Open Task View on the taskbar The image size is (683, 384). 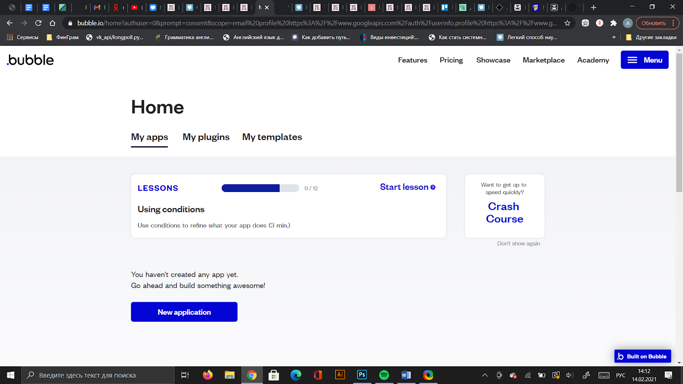[x=185, y=375]
